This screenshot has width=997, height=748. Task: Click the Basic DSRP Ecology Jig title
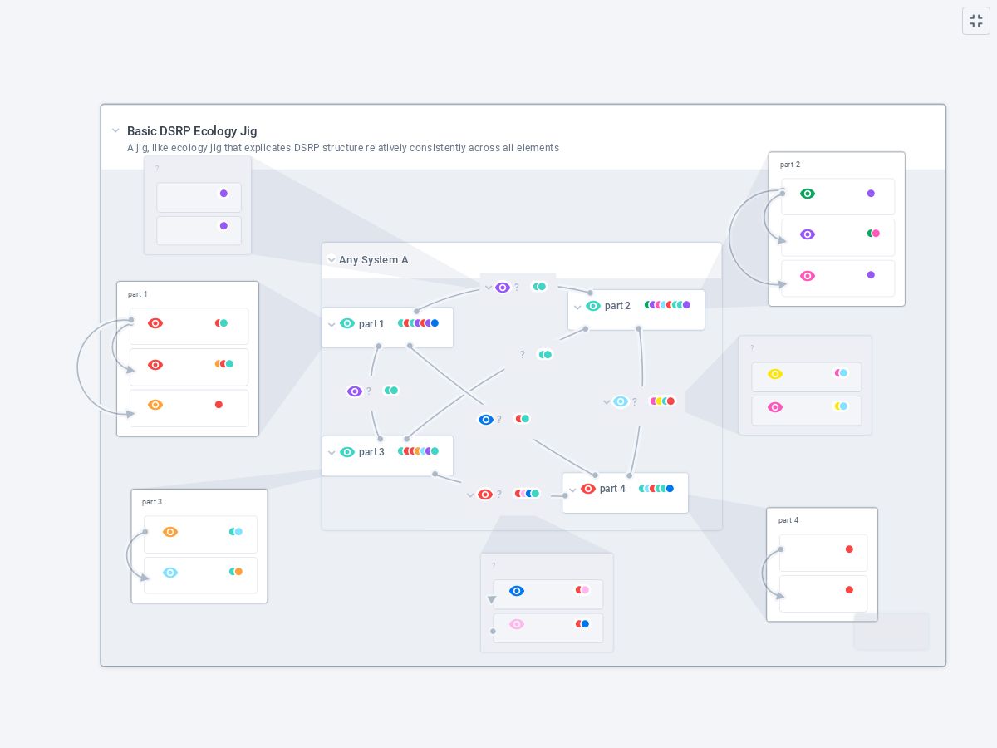[192, 131]
